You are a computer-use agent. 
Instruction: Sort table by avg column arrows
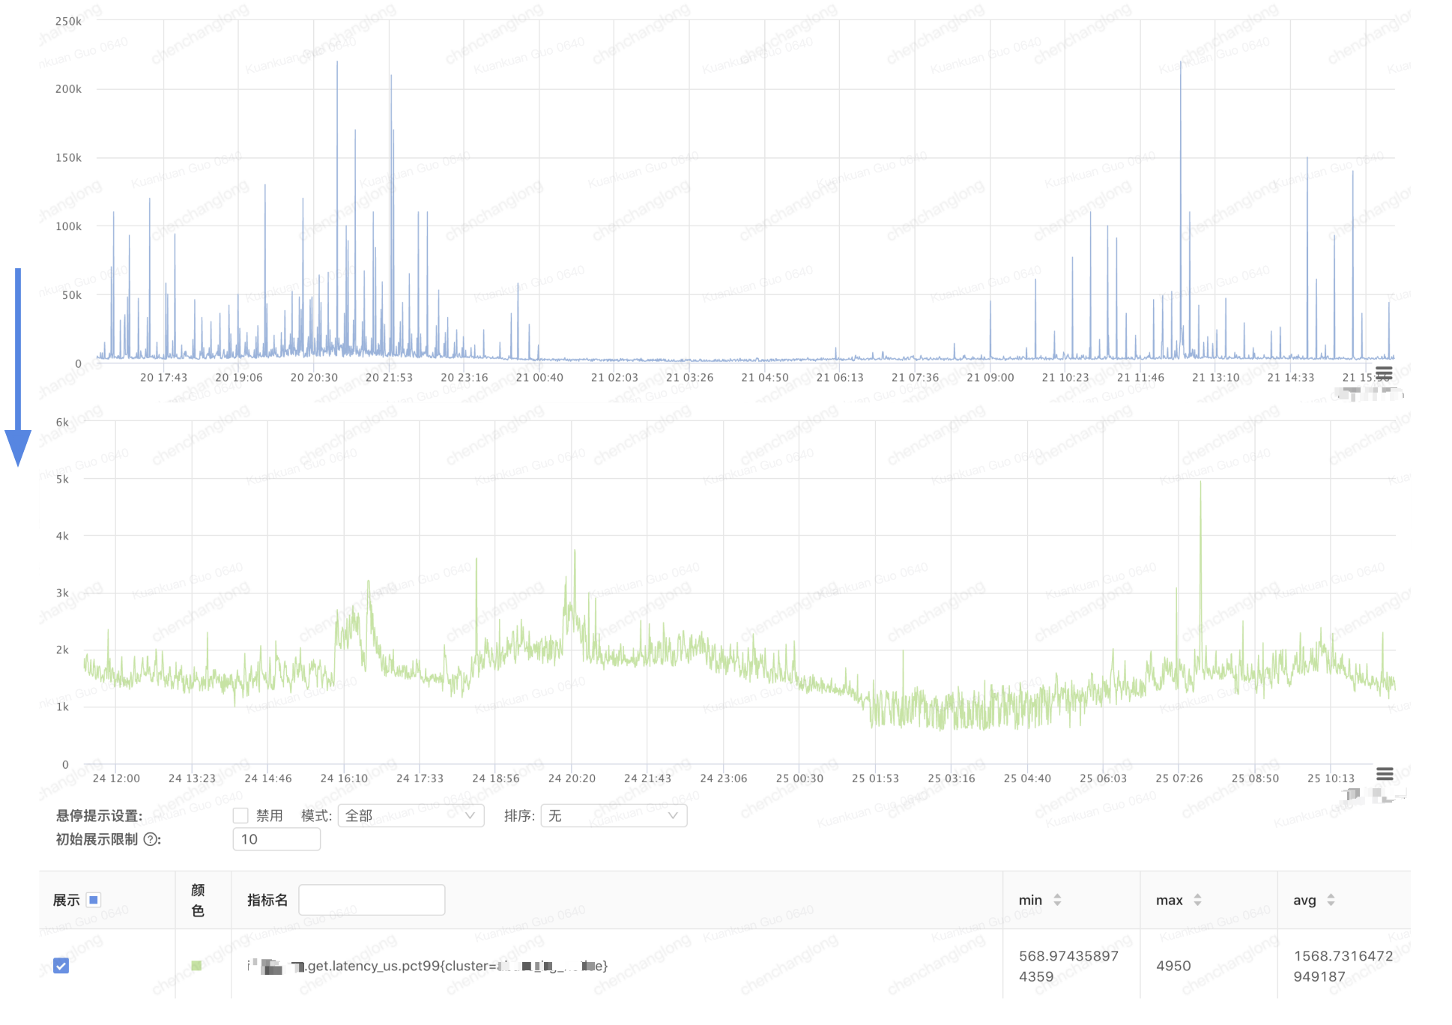point(1331,900)
